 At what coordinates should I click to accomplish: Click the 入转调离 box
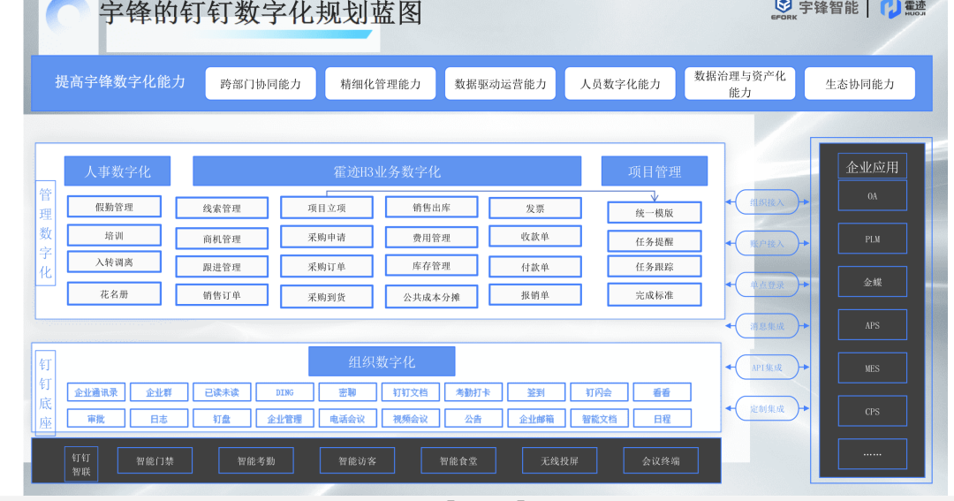114,262
